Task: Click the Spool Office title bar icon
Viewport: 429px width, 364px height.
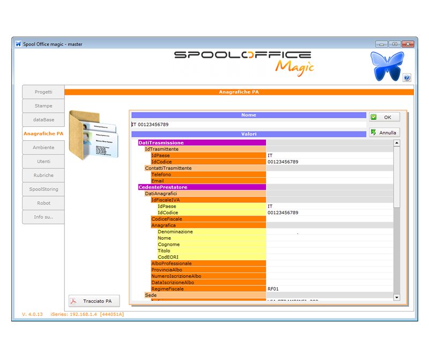Action: pos(18,44)
